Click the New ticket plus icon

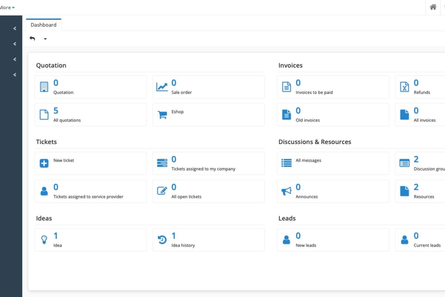[x=44, y=163]
